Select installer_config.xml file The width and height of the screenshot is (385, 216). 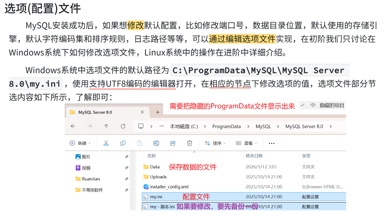[x=244, y=187]
